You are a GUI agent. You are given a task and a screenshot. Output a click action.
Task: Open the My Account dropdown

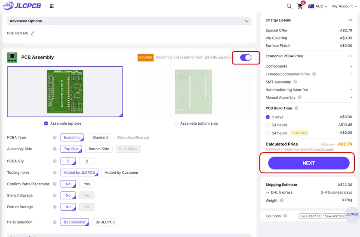click(x=345, y=6)
